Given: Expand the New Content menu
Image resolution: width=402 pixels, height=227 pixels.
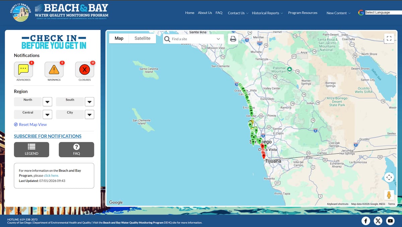Looking at the screenshot, I should 338,13.
